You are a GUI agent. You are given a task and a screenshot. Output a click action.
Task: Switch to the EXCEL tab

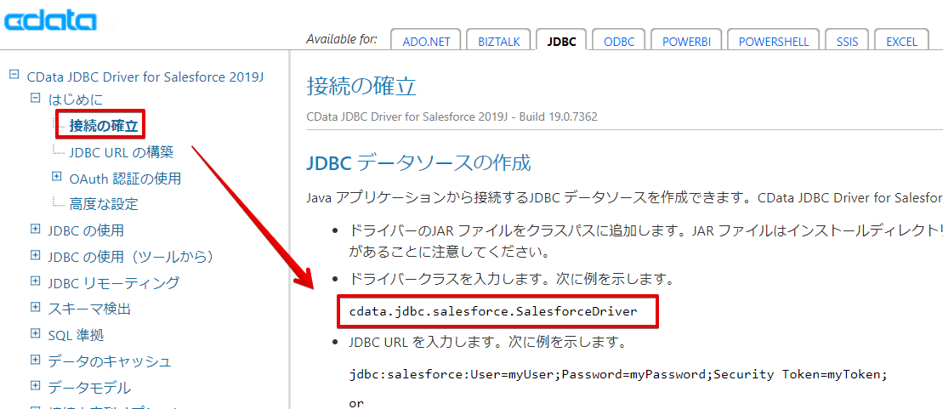click(x=901, y=40)
